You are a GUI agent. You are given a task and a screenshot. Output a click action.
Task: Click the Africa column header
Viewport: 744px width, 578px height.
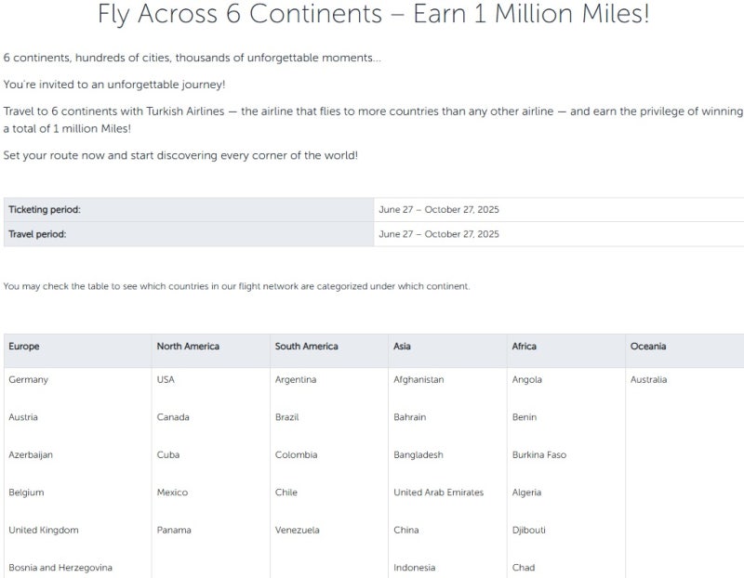524,347
